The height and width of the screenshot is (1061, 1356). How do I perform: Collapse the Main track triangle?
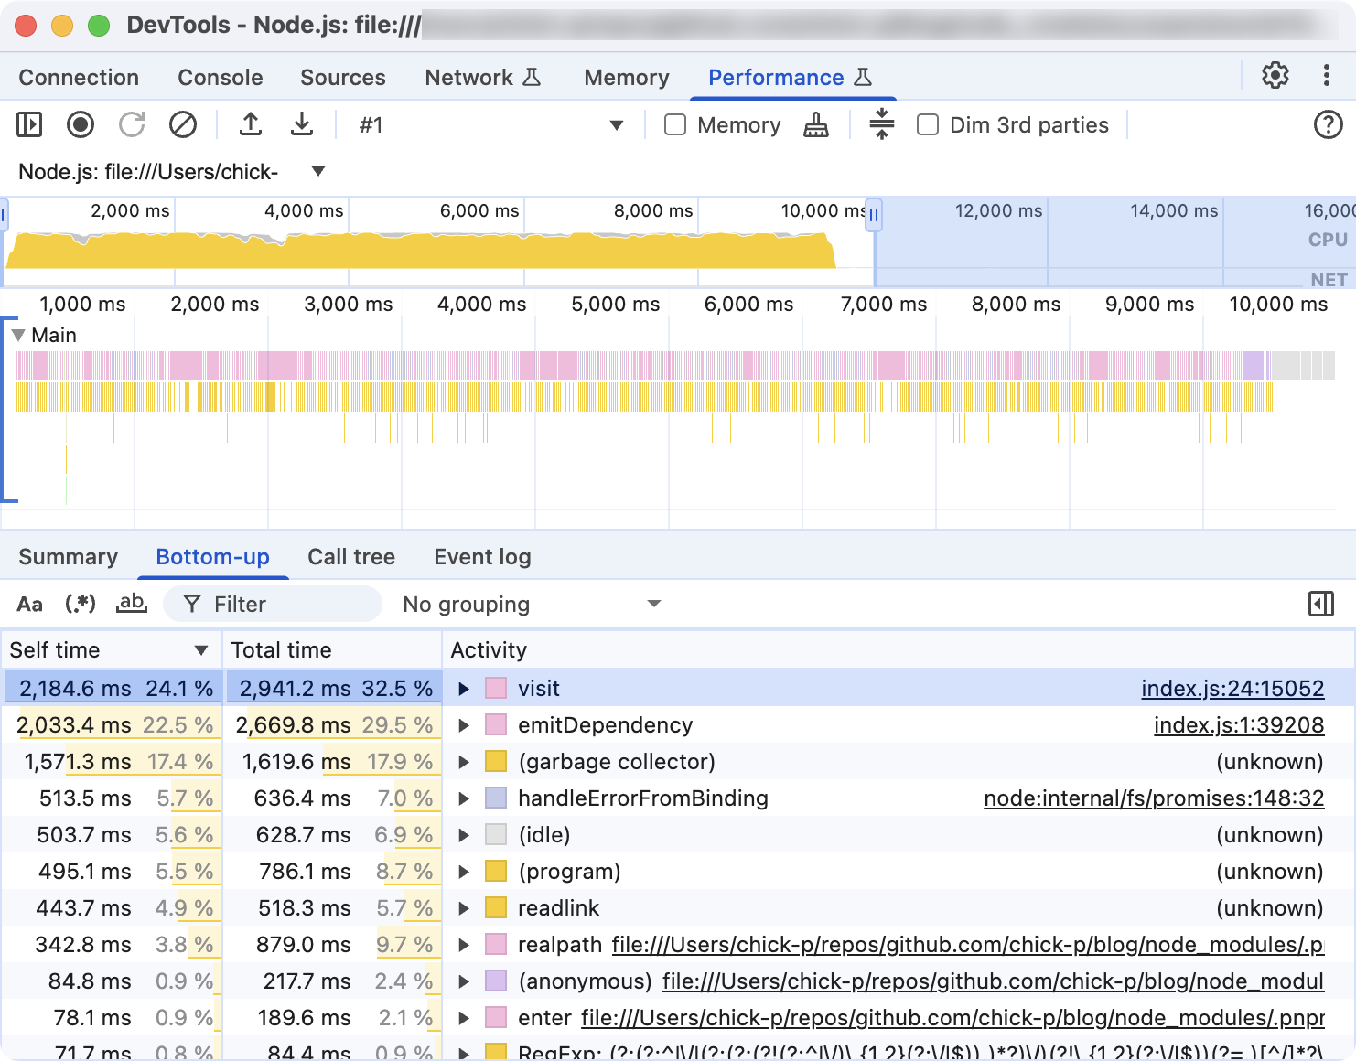click(18, 336)
